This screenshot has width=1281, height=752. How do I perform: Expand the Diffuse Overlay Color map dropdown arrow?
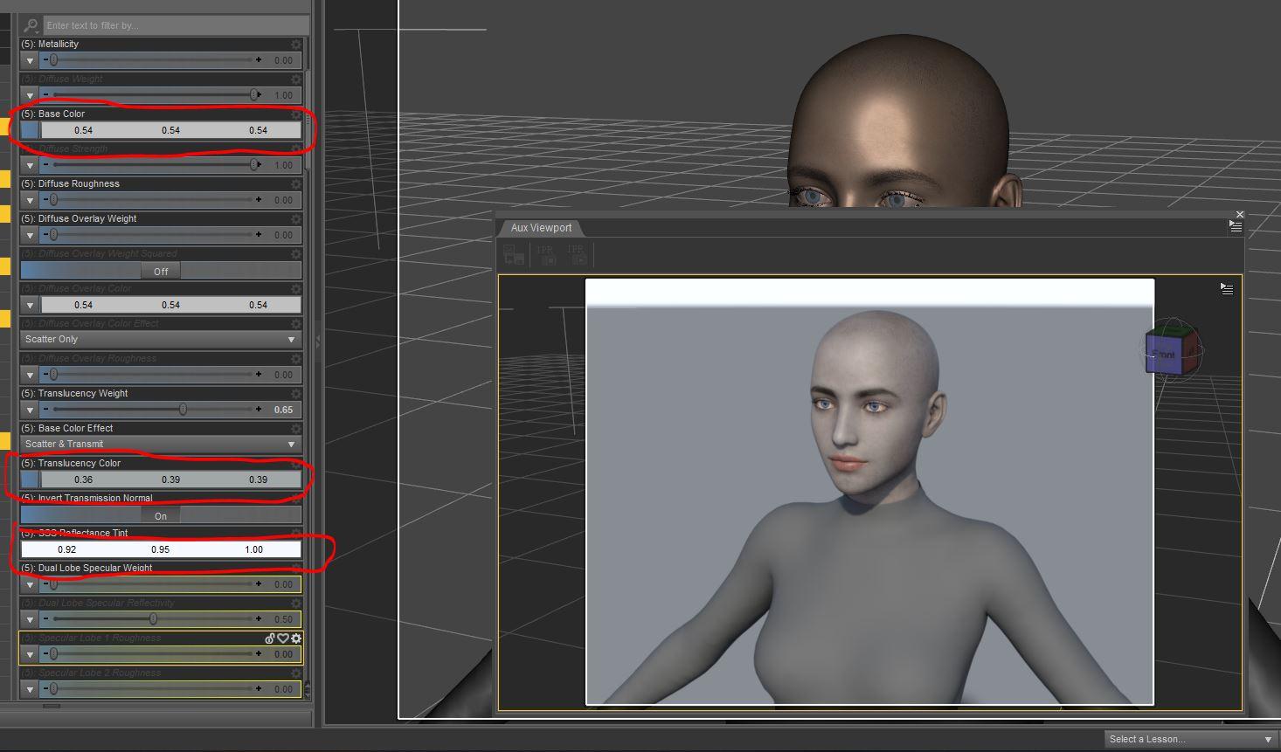pos(30,305)
